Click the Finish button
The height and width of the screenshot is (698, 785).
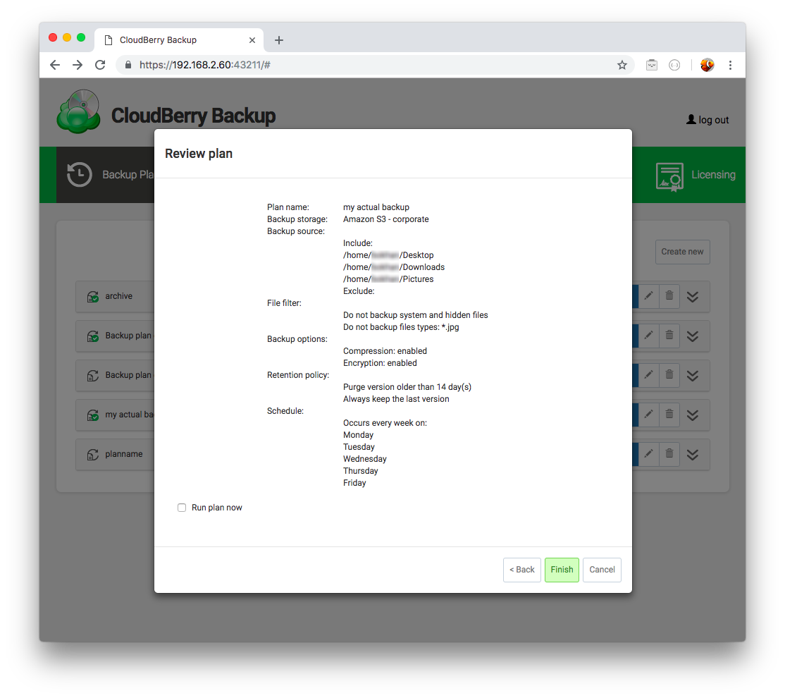coord(562,570)
